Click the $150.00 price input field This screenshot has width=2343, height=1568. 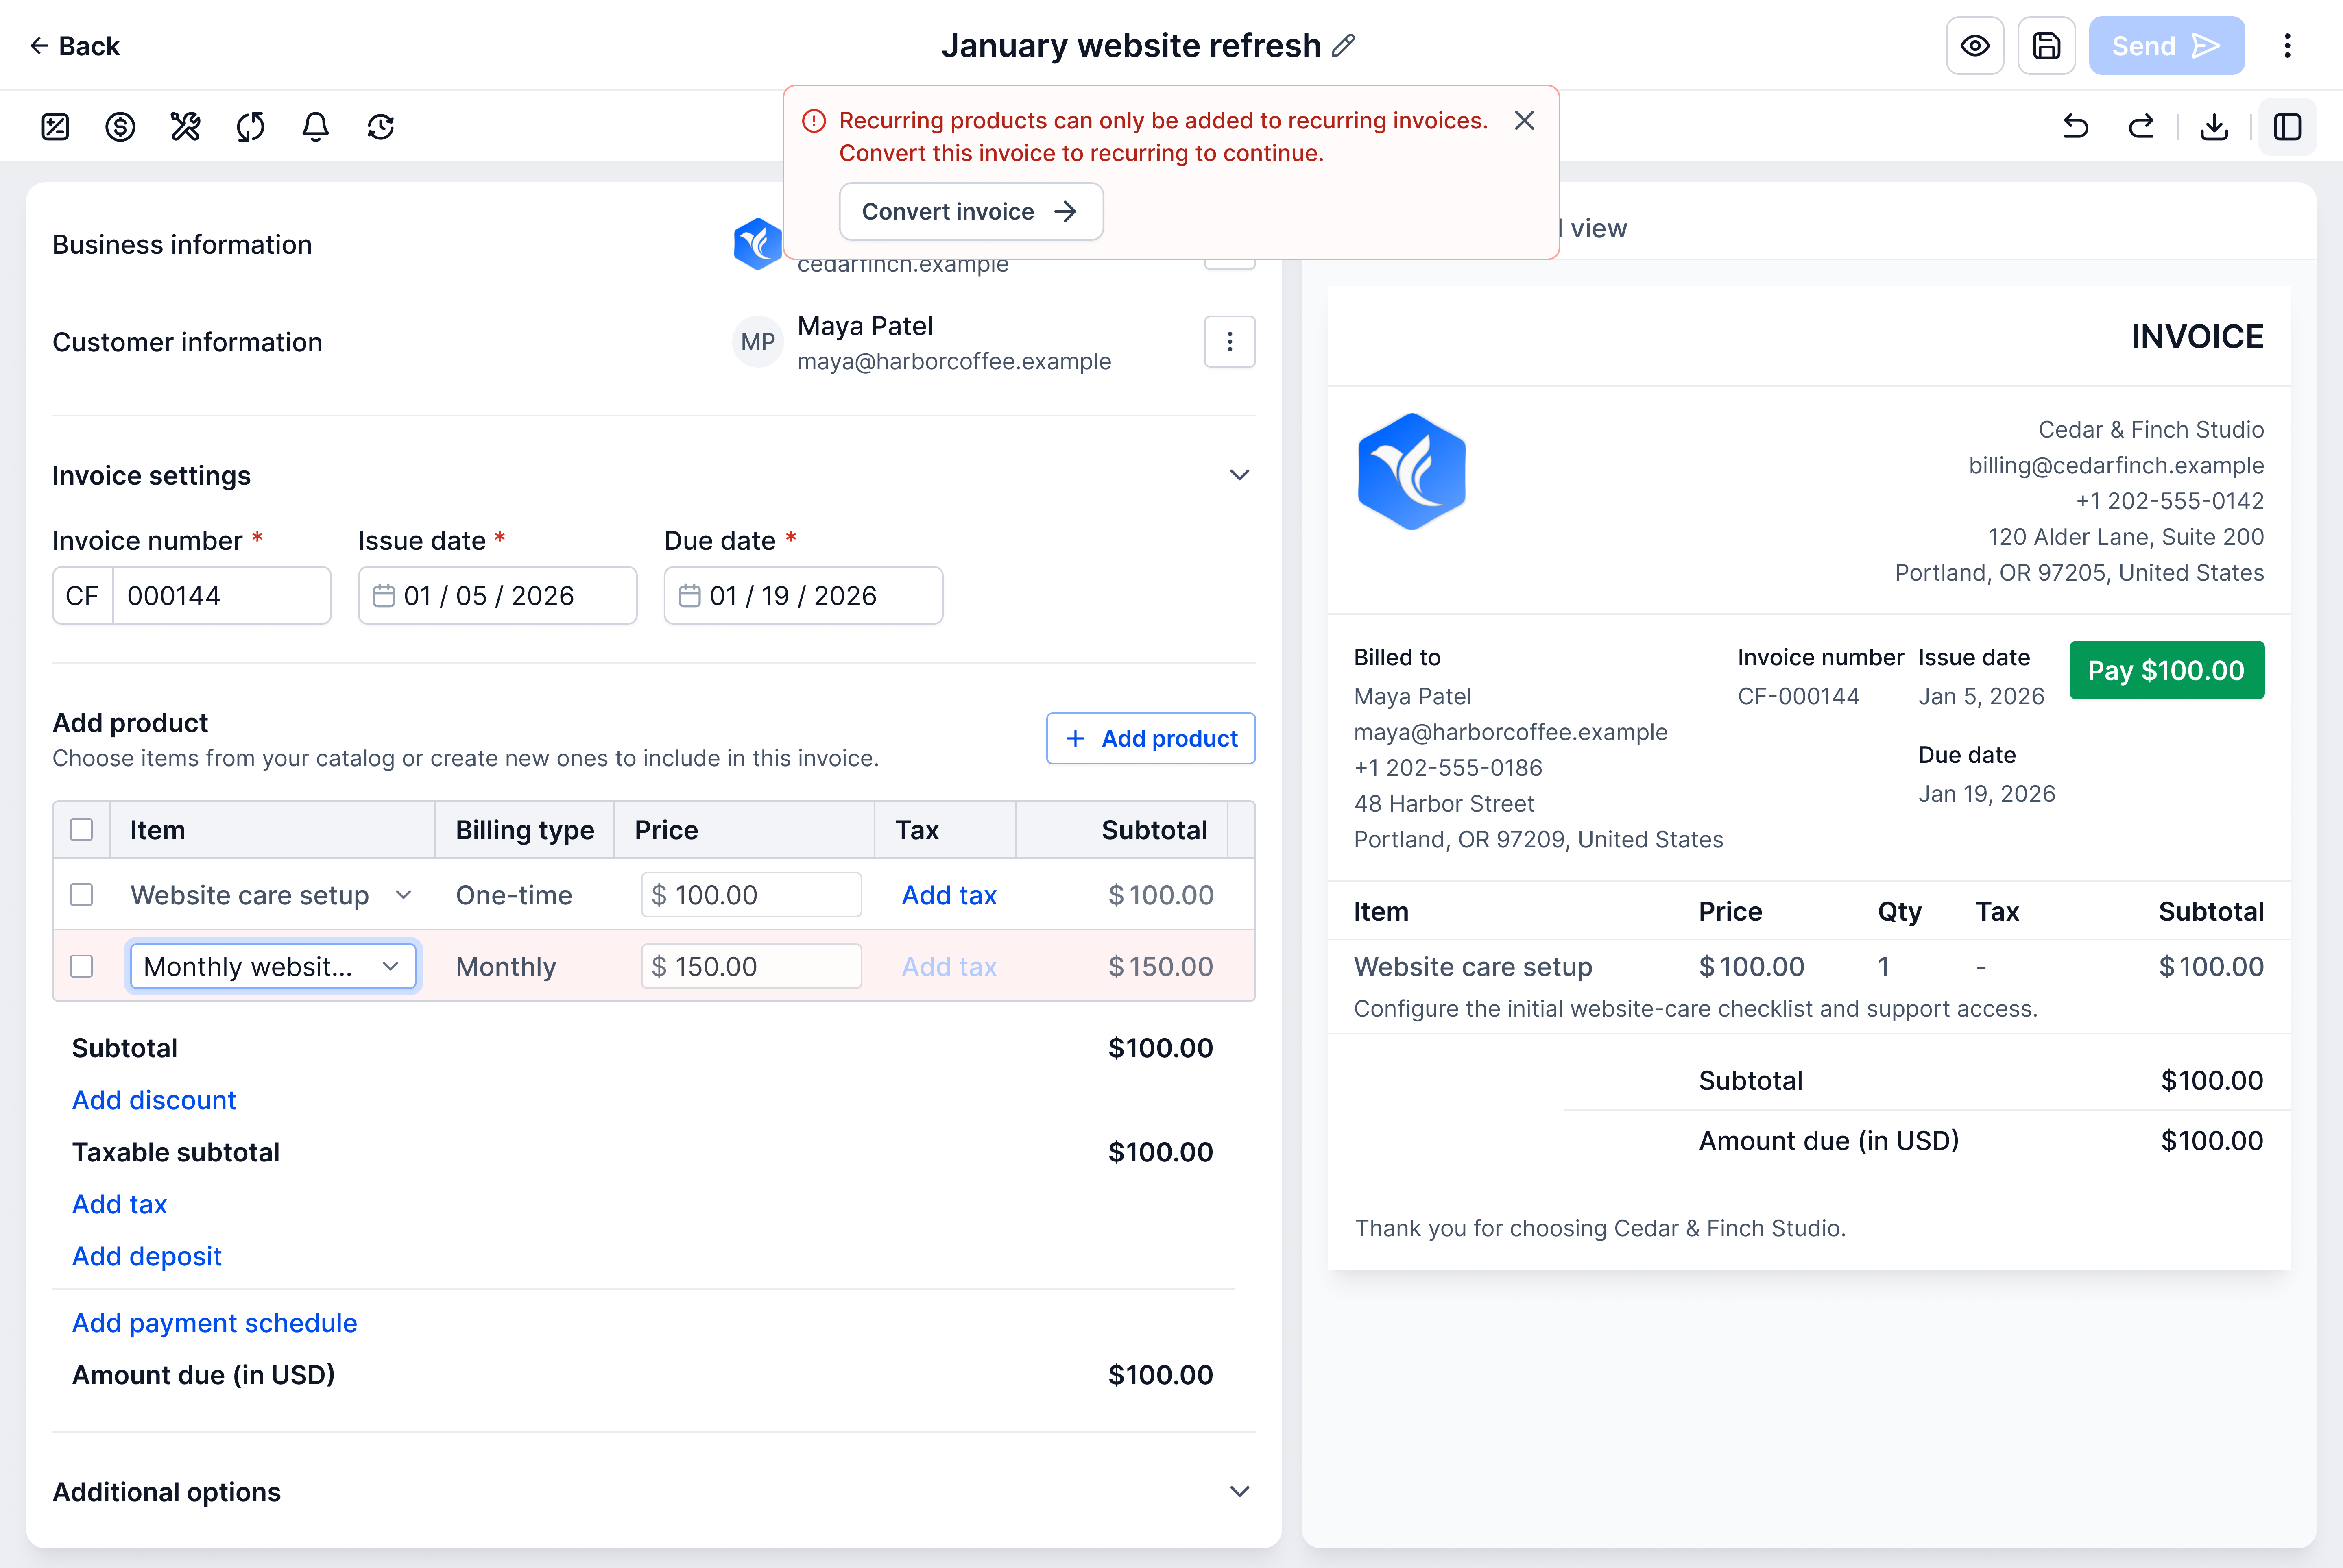coord(751,967)
